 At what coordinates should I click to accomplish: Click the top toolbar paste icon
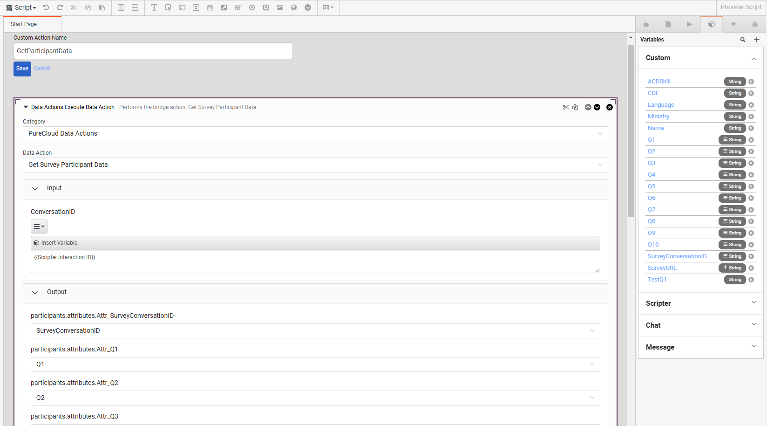(x=102, y=7)
